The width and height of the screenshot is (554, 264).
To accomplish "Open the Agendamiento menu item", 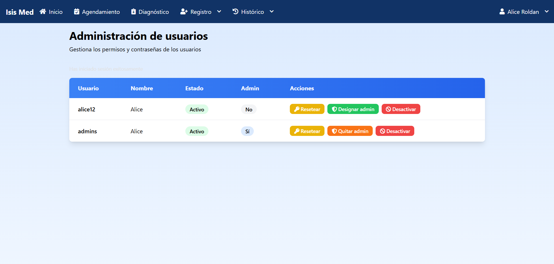I will coord(100,12).
